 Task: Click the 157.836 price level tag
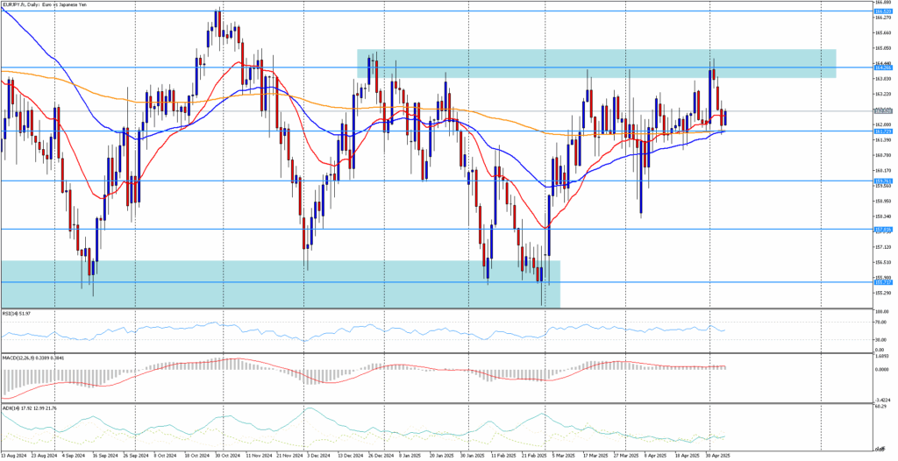(883, 230)
